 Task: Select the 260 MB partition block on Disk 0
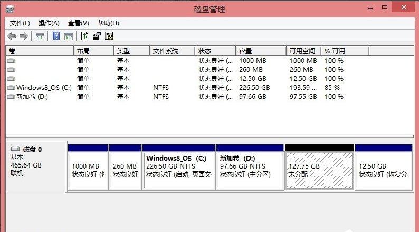click(125, 167)
